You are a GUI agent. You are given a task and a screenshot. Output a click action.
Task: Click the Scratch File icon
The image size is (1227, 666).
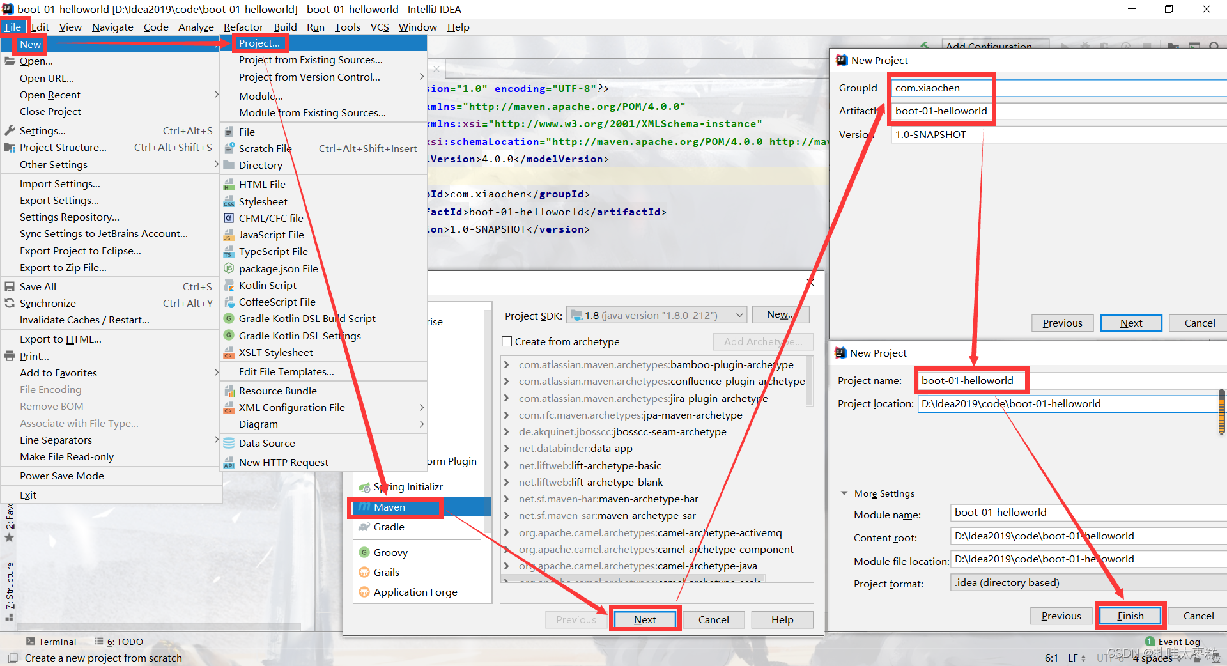coord(229,148)
